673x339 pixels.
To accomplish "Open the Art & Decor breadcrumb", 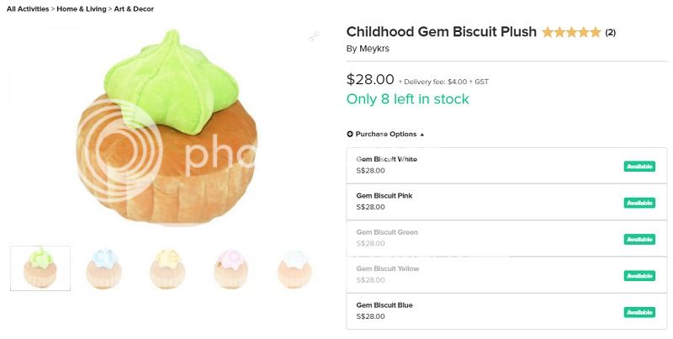I will point(134,8).
